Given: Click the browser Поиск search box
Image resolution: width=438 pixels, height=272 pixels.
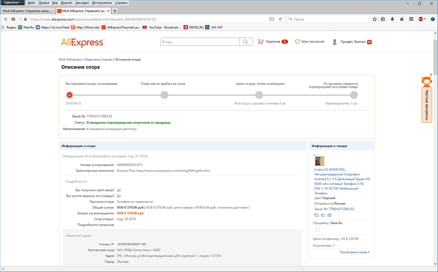Looking at the screenshot, I should 328,19.
